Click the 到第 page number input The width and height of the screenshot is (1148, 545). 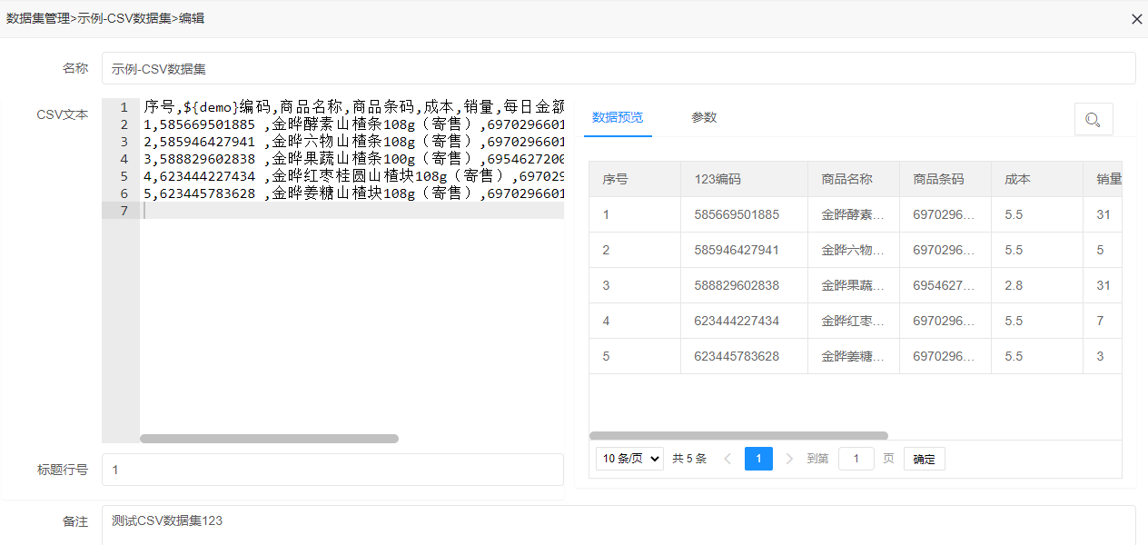click(x=856, y=459)
